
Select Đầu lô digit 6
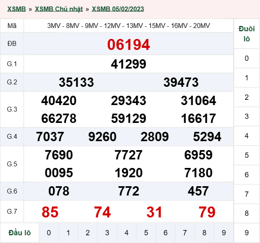click(165, 233)
